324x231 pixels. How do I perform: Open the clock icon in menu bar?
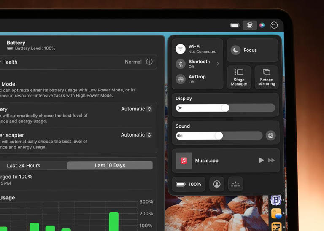[x=274, y=25]
